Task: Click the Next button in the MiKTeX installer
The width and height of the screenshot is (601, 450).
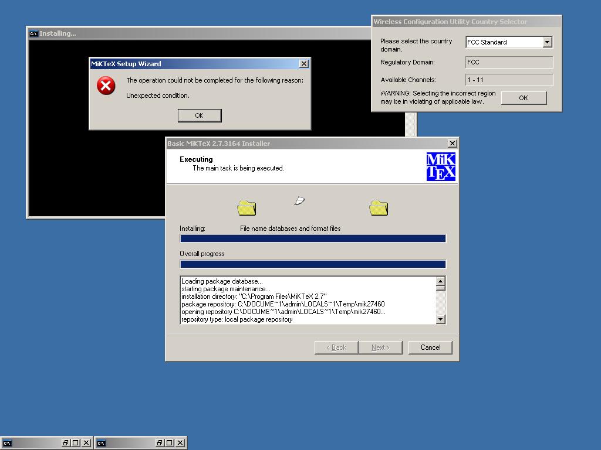Action: click(x=380, y=347)
